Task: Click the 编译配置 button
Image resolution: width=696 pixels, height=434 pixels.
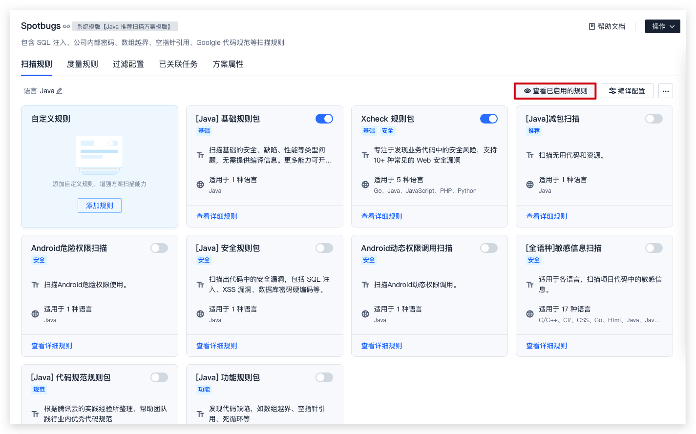Action: (x=627, y=91)
